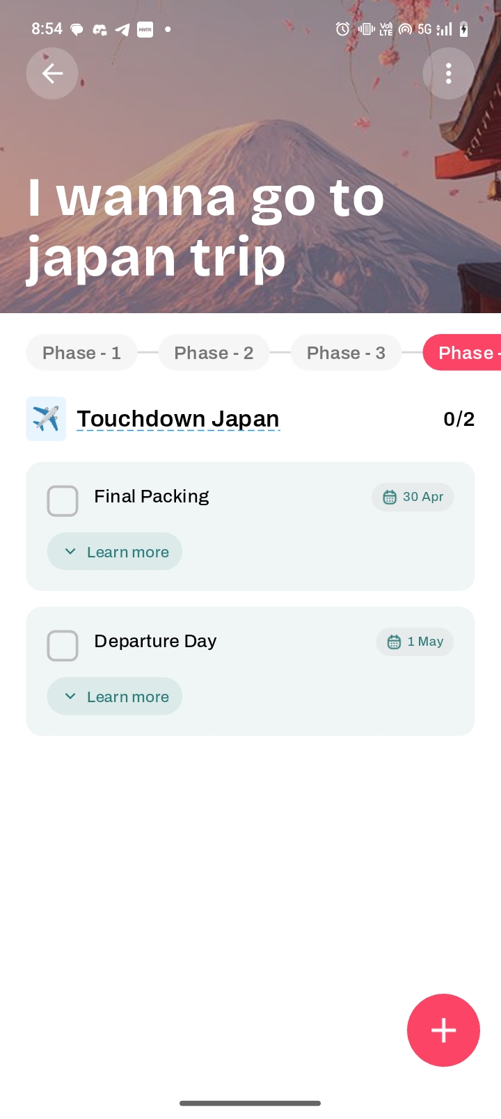Tap the Telegram notification icon

click(122, 29)
